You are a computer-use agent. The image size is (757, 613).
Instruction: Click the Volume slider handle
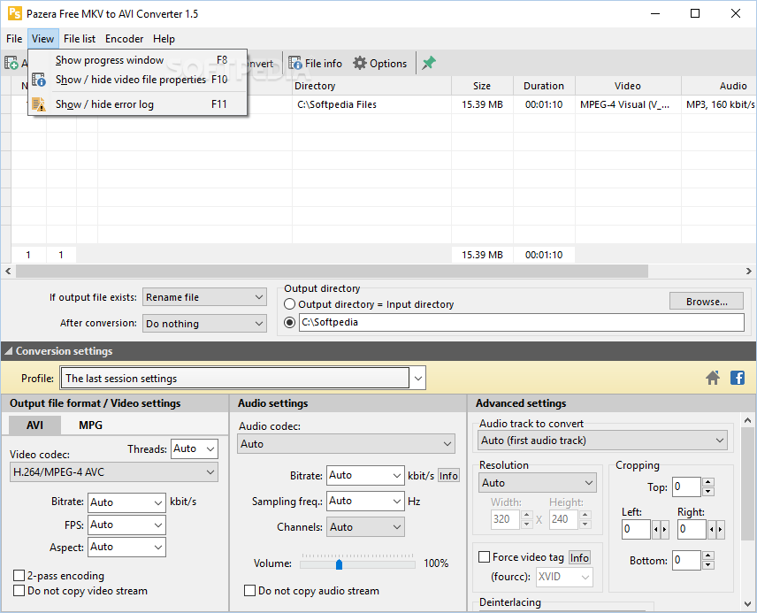click(x=339, y=564)
